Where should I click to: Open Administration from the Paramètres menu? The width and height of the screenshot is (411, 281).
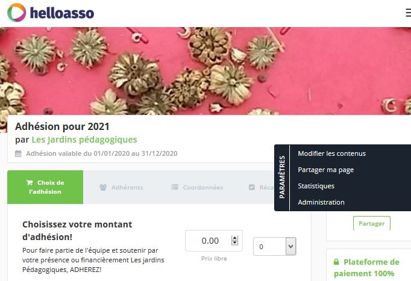point(321,202)
